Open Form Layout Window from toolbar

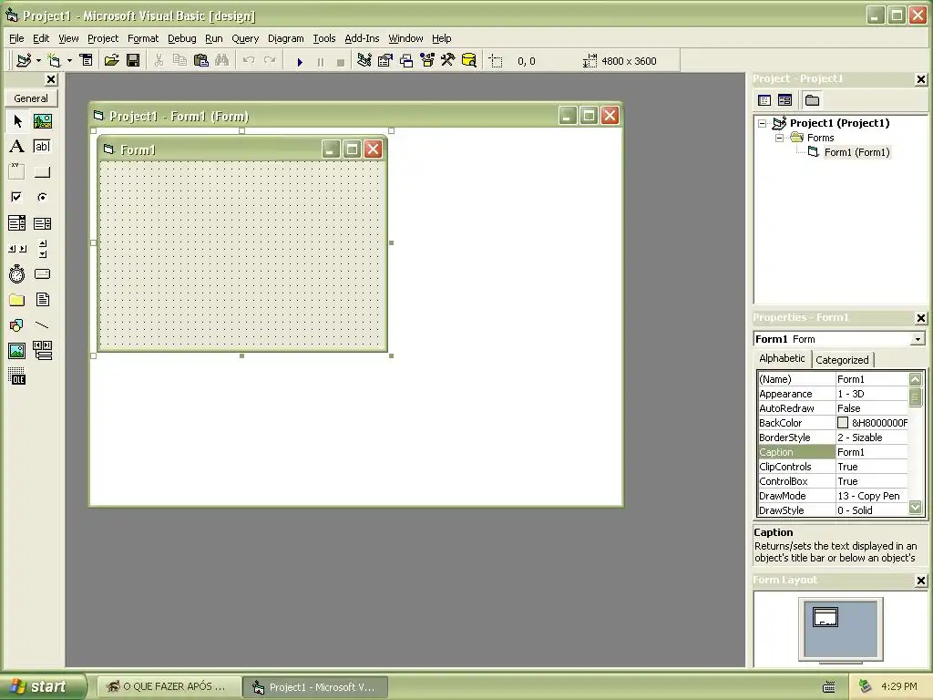click(x=406, y=61)
